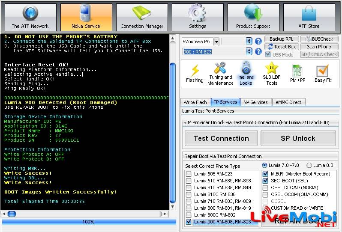The height and width of the screenshot is (232, 342).
Task: Open PM / PP tools
Action: coord(298,74)
